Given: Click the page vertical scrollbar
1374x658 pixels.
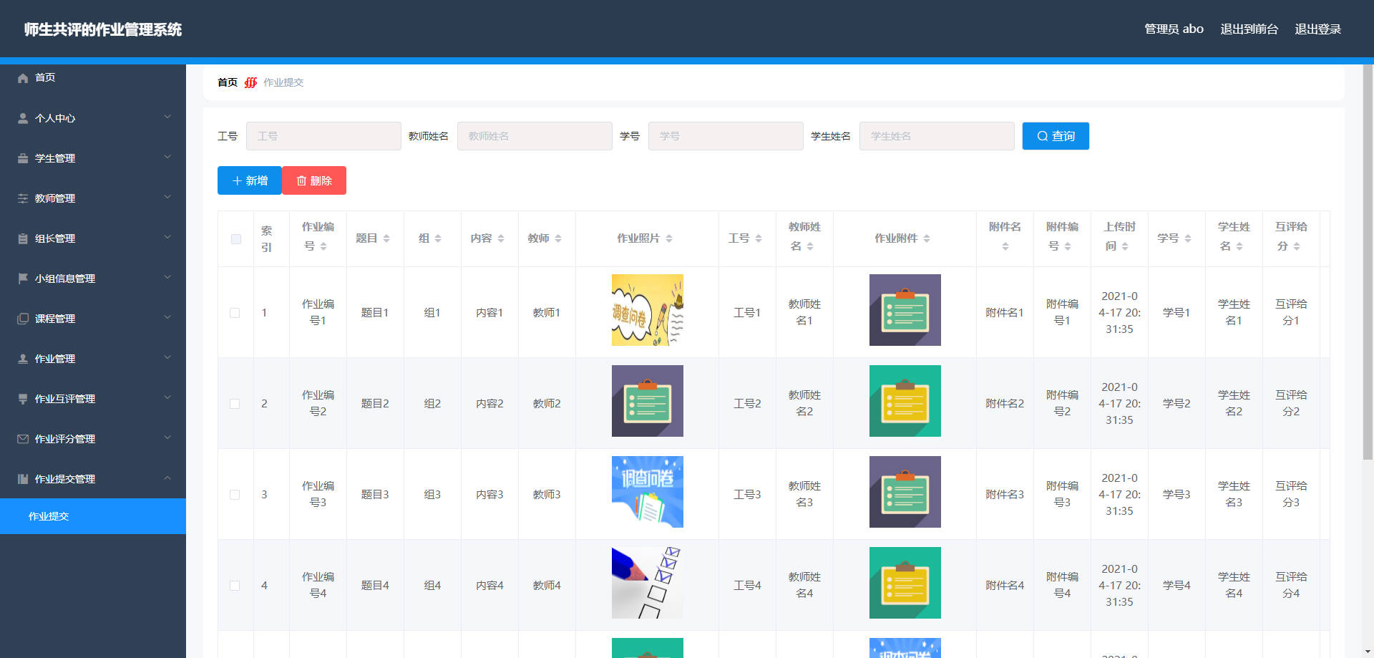Looking at the screenshot, I should [x=1368, y=262].
